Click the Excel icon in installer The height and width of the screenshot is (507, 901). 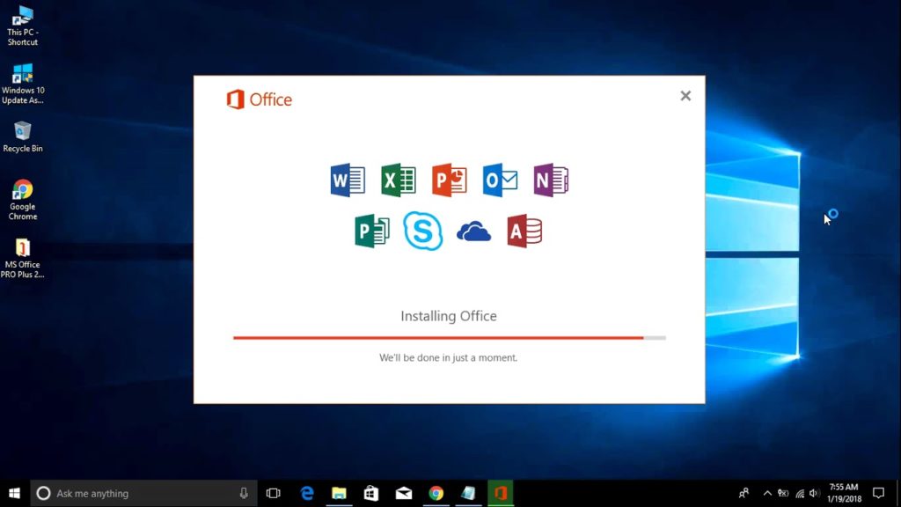399,180
